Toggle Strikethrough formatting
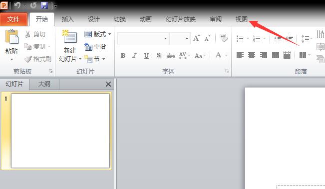 [171, 56]
